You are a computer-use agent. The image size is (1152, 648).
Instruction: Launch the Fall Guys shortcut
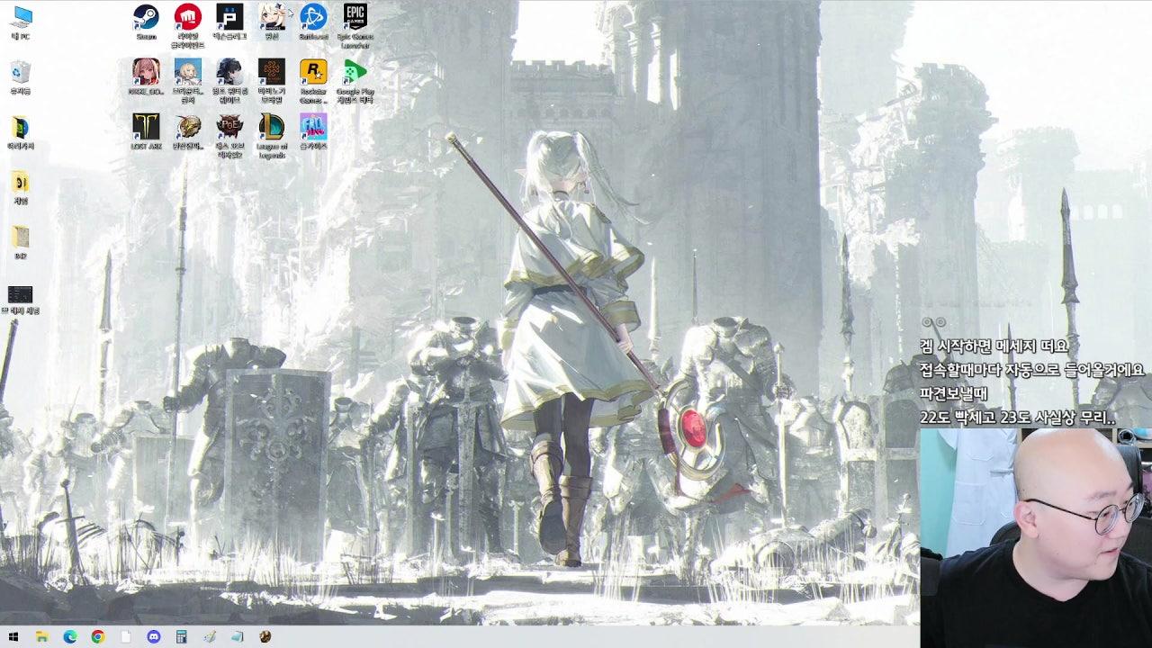[x=313, y=130]
